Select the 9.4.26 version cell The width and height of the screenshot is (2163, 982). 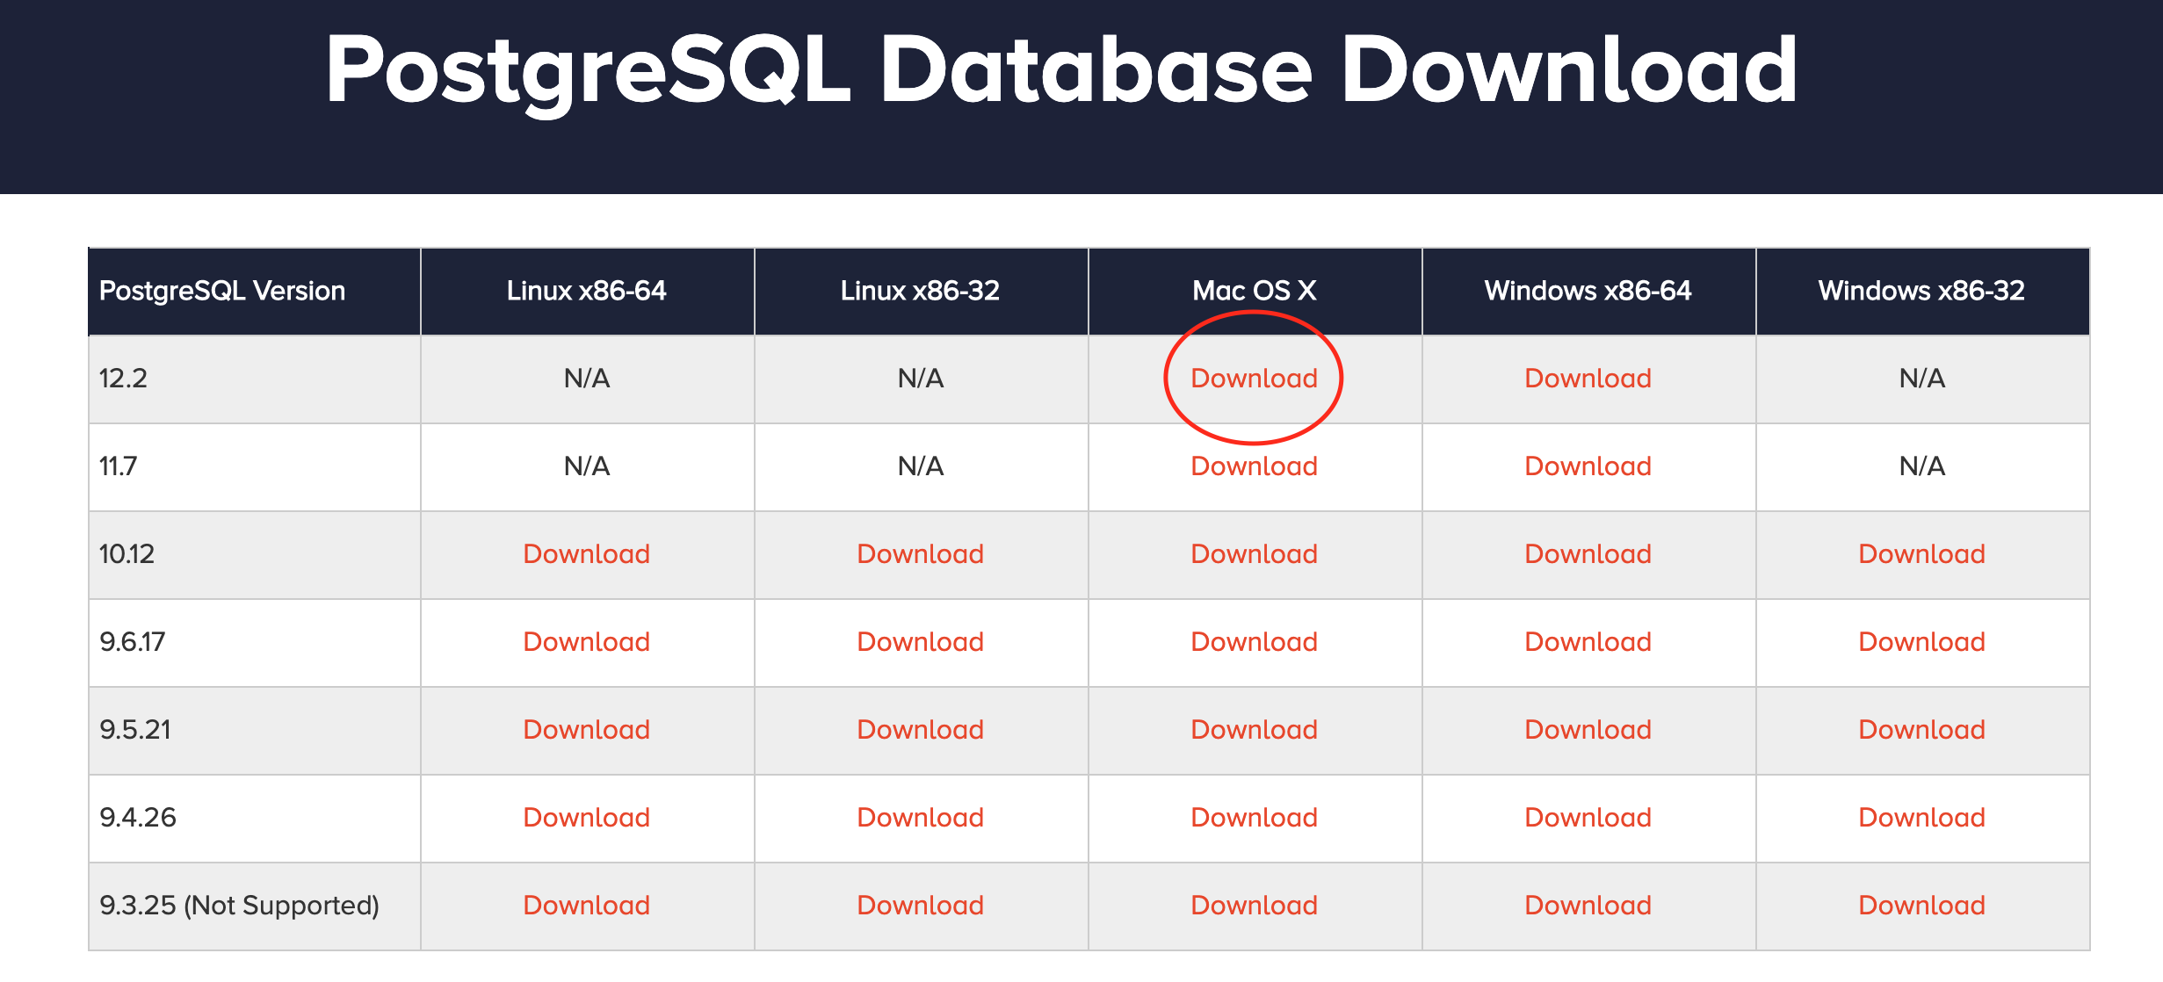(x=255, y=819)
